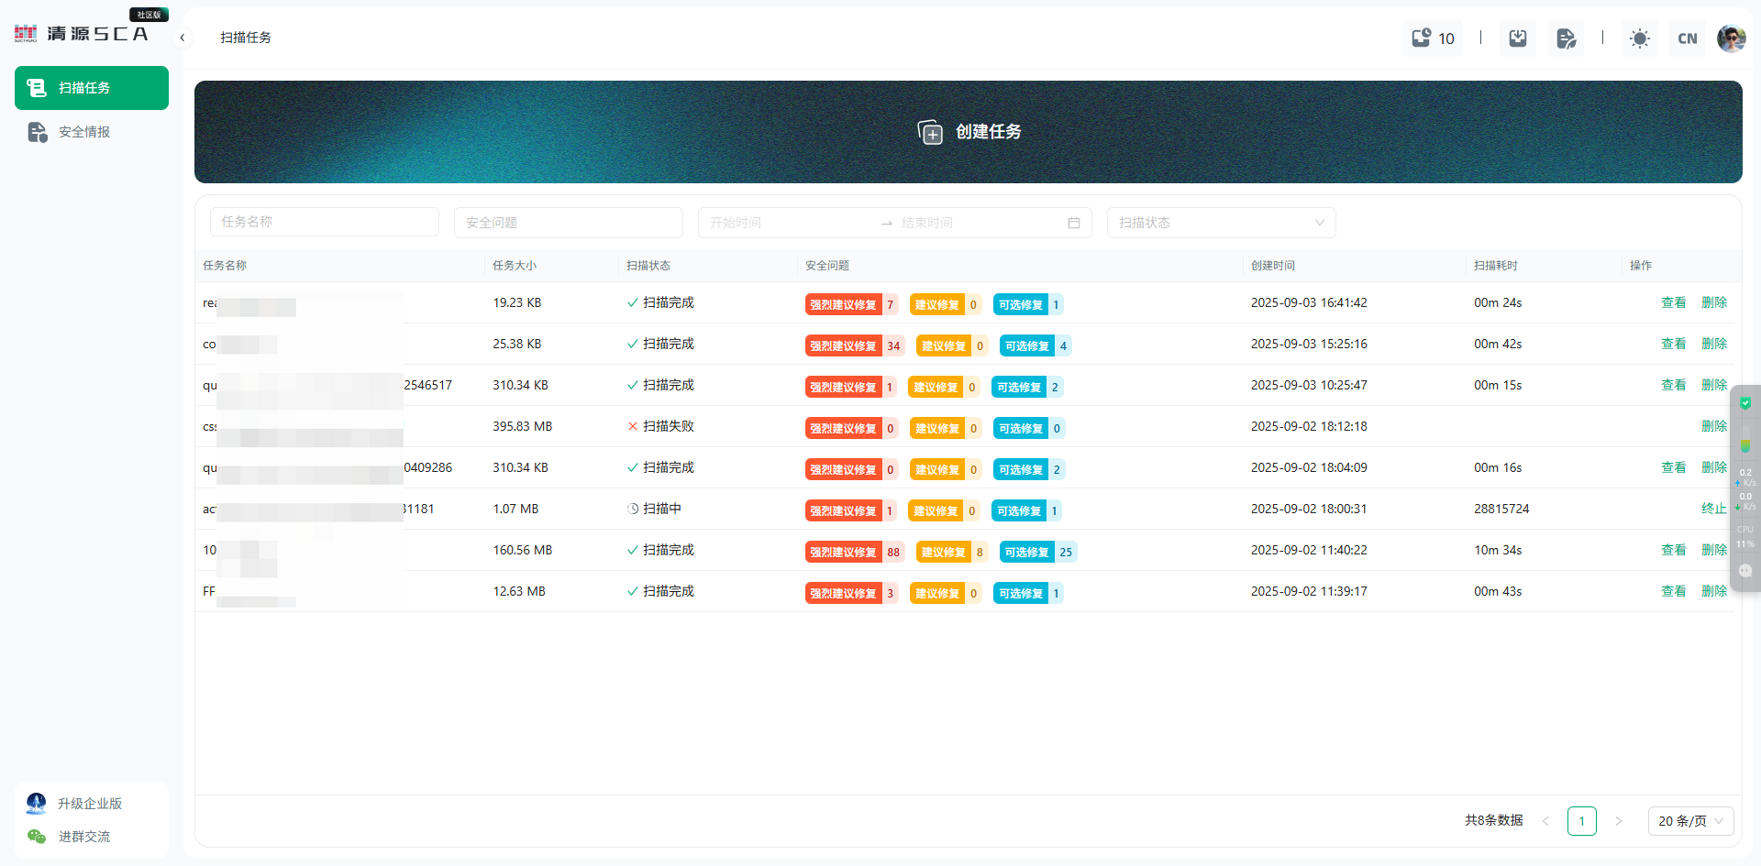The height and width of the screenshot is (866, 1761).
Task: Switch language with the CN button
Action: 1687,38
